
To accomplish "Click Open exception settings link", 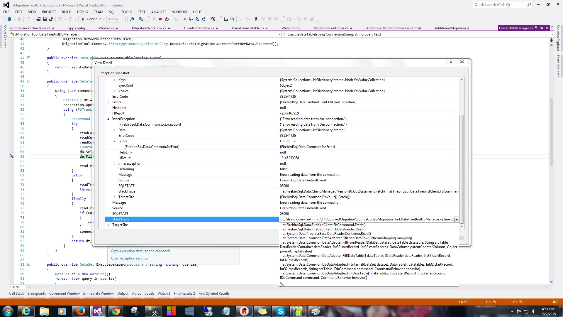I will click(129, 258).
